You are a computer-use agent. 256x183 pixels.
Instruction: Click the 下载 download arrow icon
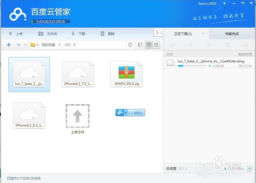pyautogui.click(x=73, y=34)
